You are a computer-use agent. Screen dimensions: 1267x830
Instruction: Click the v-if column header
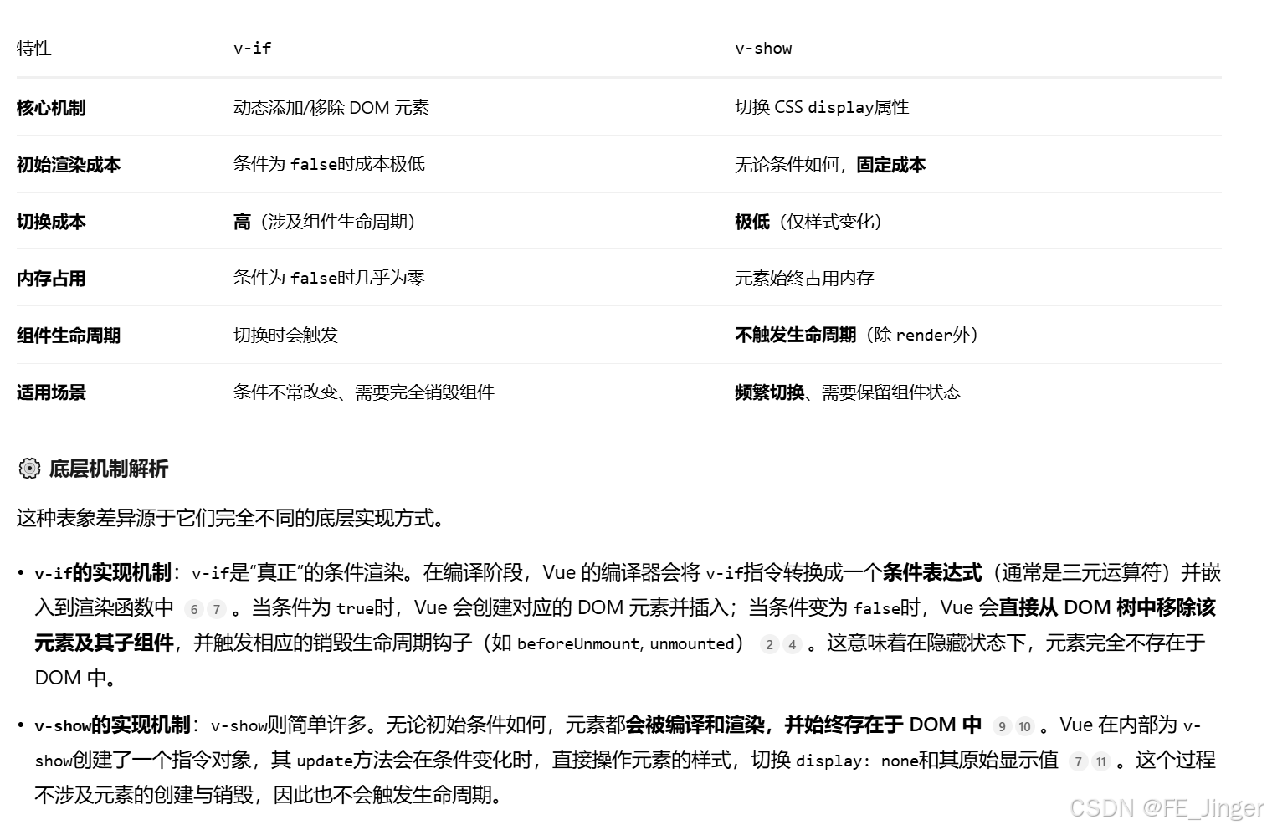252,49
